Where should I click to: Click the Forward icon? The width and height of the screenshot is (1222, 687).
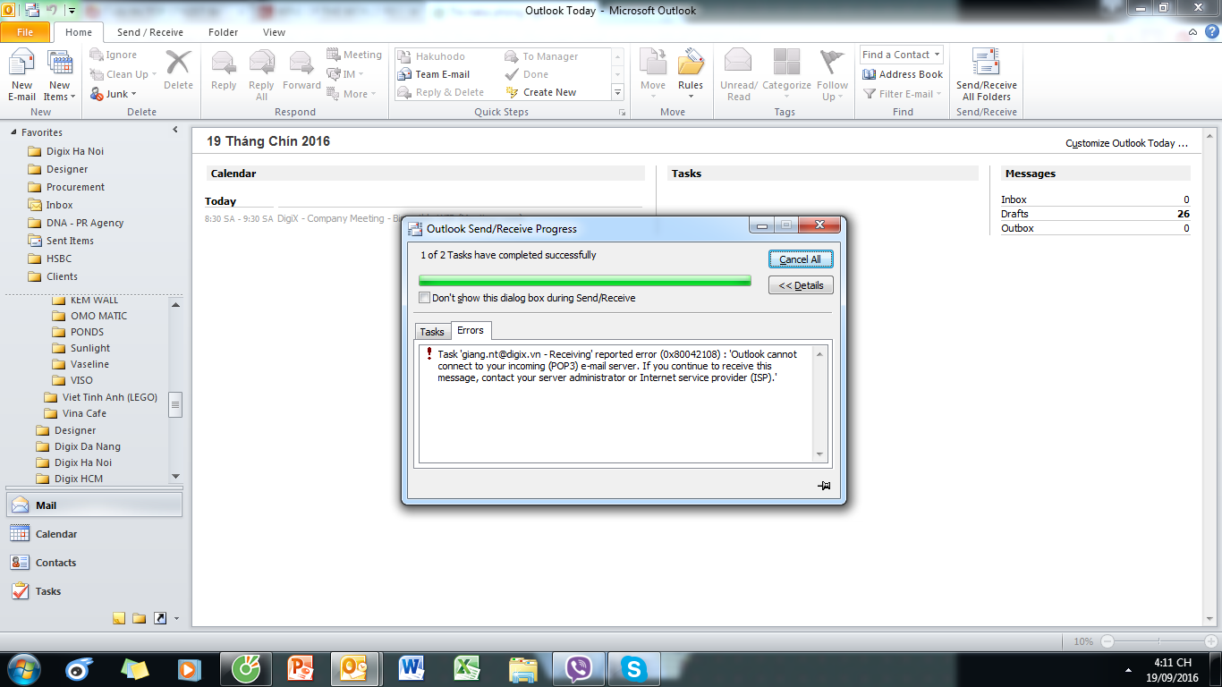click(301, 70)
